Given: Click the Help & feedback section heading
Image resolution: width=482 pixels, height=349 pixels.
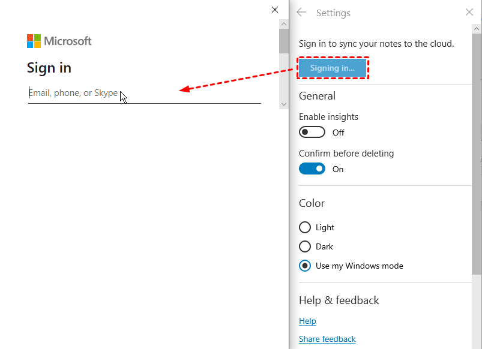Looking at the screenshot, I should click(339, 300).
